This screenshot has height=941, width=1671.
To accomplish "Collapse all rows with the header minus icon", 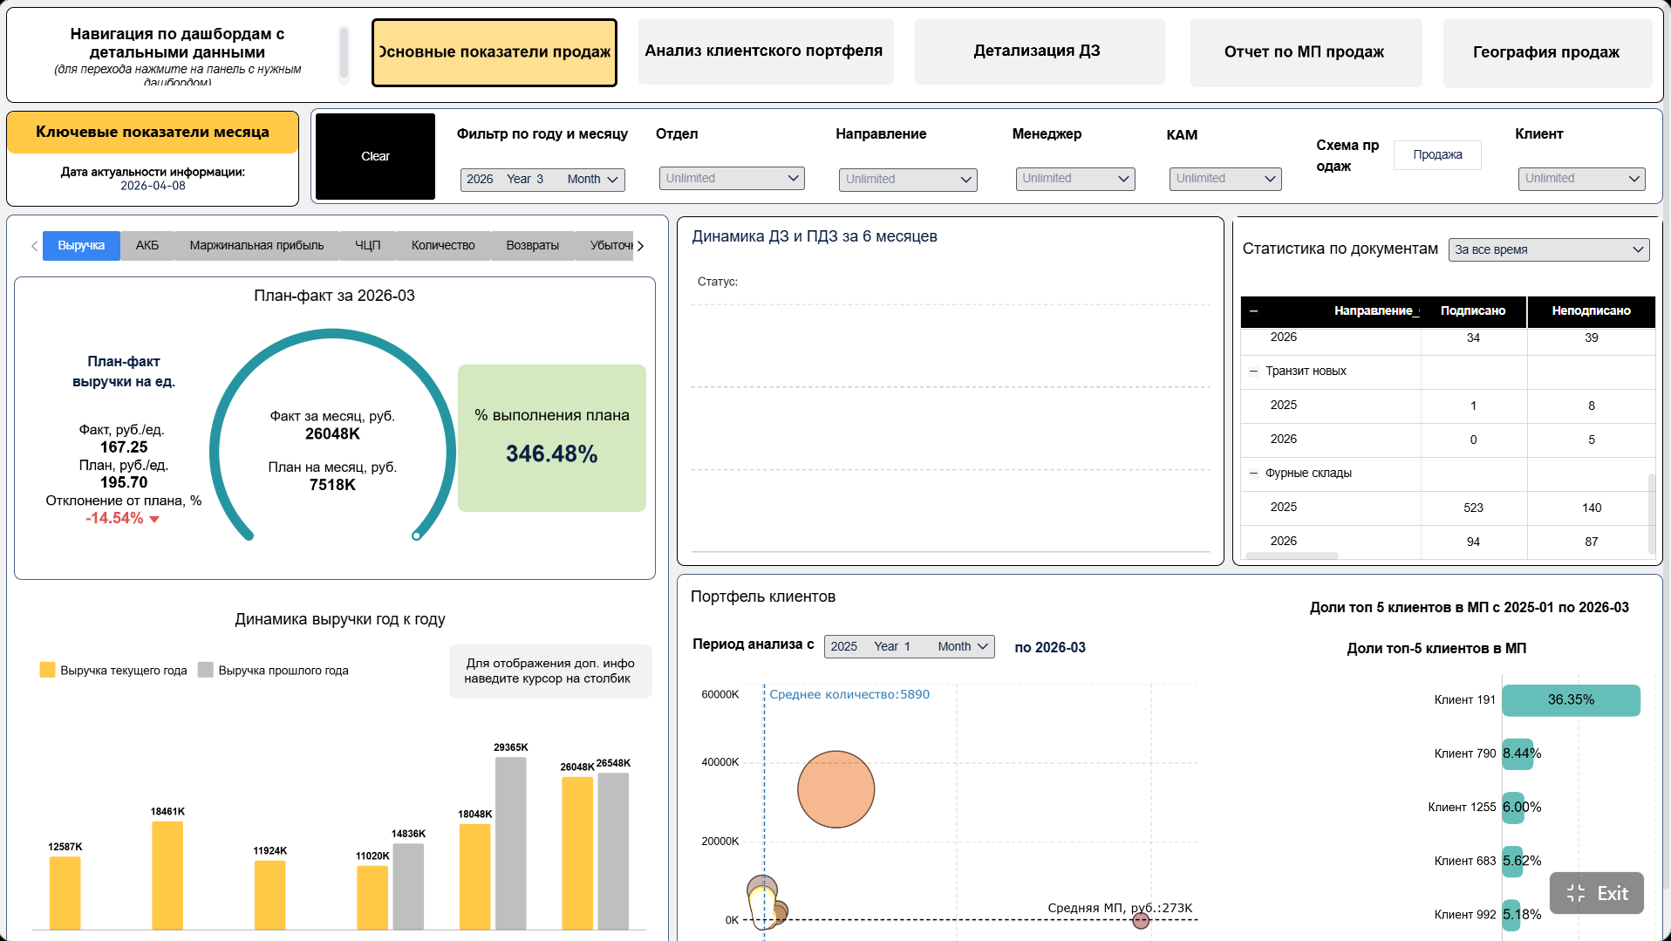I will (x=1253, y=311).
